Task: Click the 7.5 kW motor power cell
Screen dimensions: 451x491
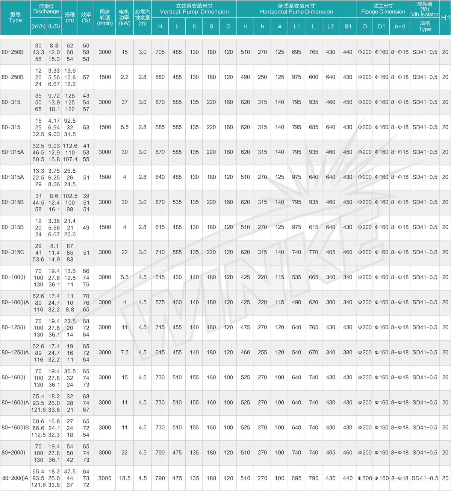Action: [x=124, y=353]
